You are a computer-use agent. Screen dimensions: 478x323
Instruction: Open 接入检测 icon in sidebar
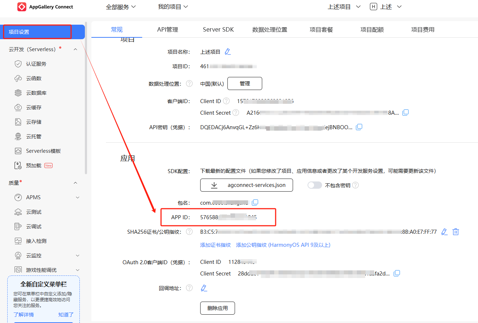tap(18, 241)
